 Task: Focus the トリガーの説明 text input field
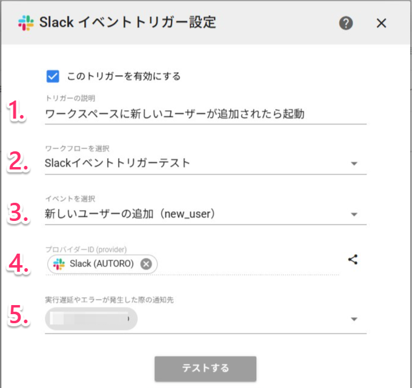pyautogui.click(x=205, y=113)
